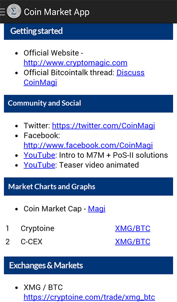Open the hamburger navigation menu

(x=2, y=11)
